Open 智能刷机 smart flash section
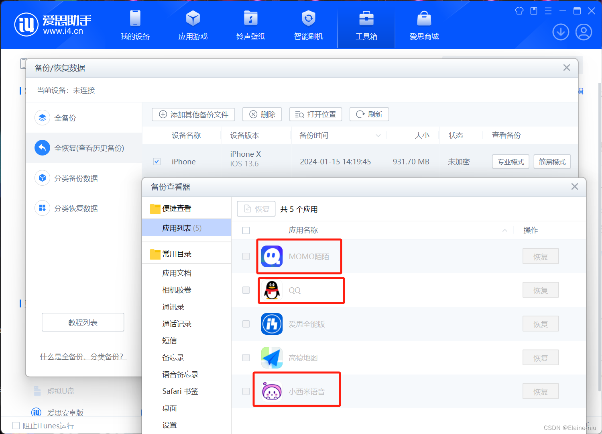602x434 pixels. tap(309, 25)
